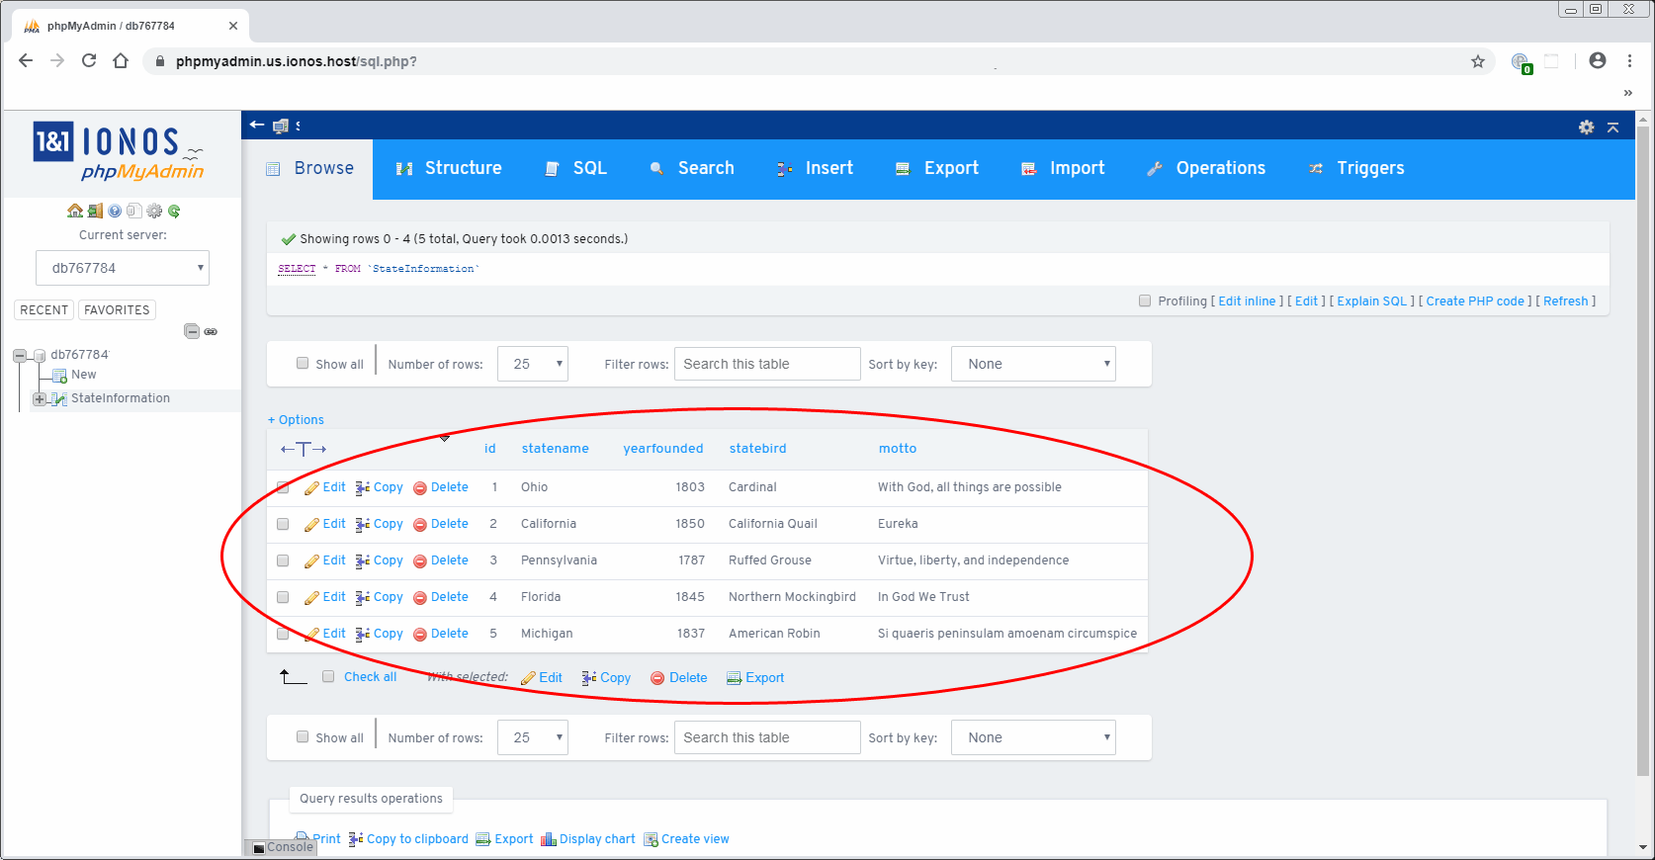
Task: Click the Refresh query link
Action: [1566, 301]
